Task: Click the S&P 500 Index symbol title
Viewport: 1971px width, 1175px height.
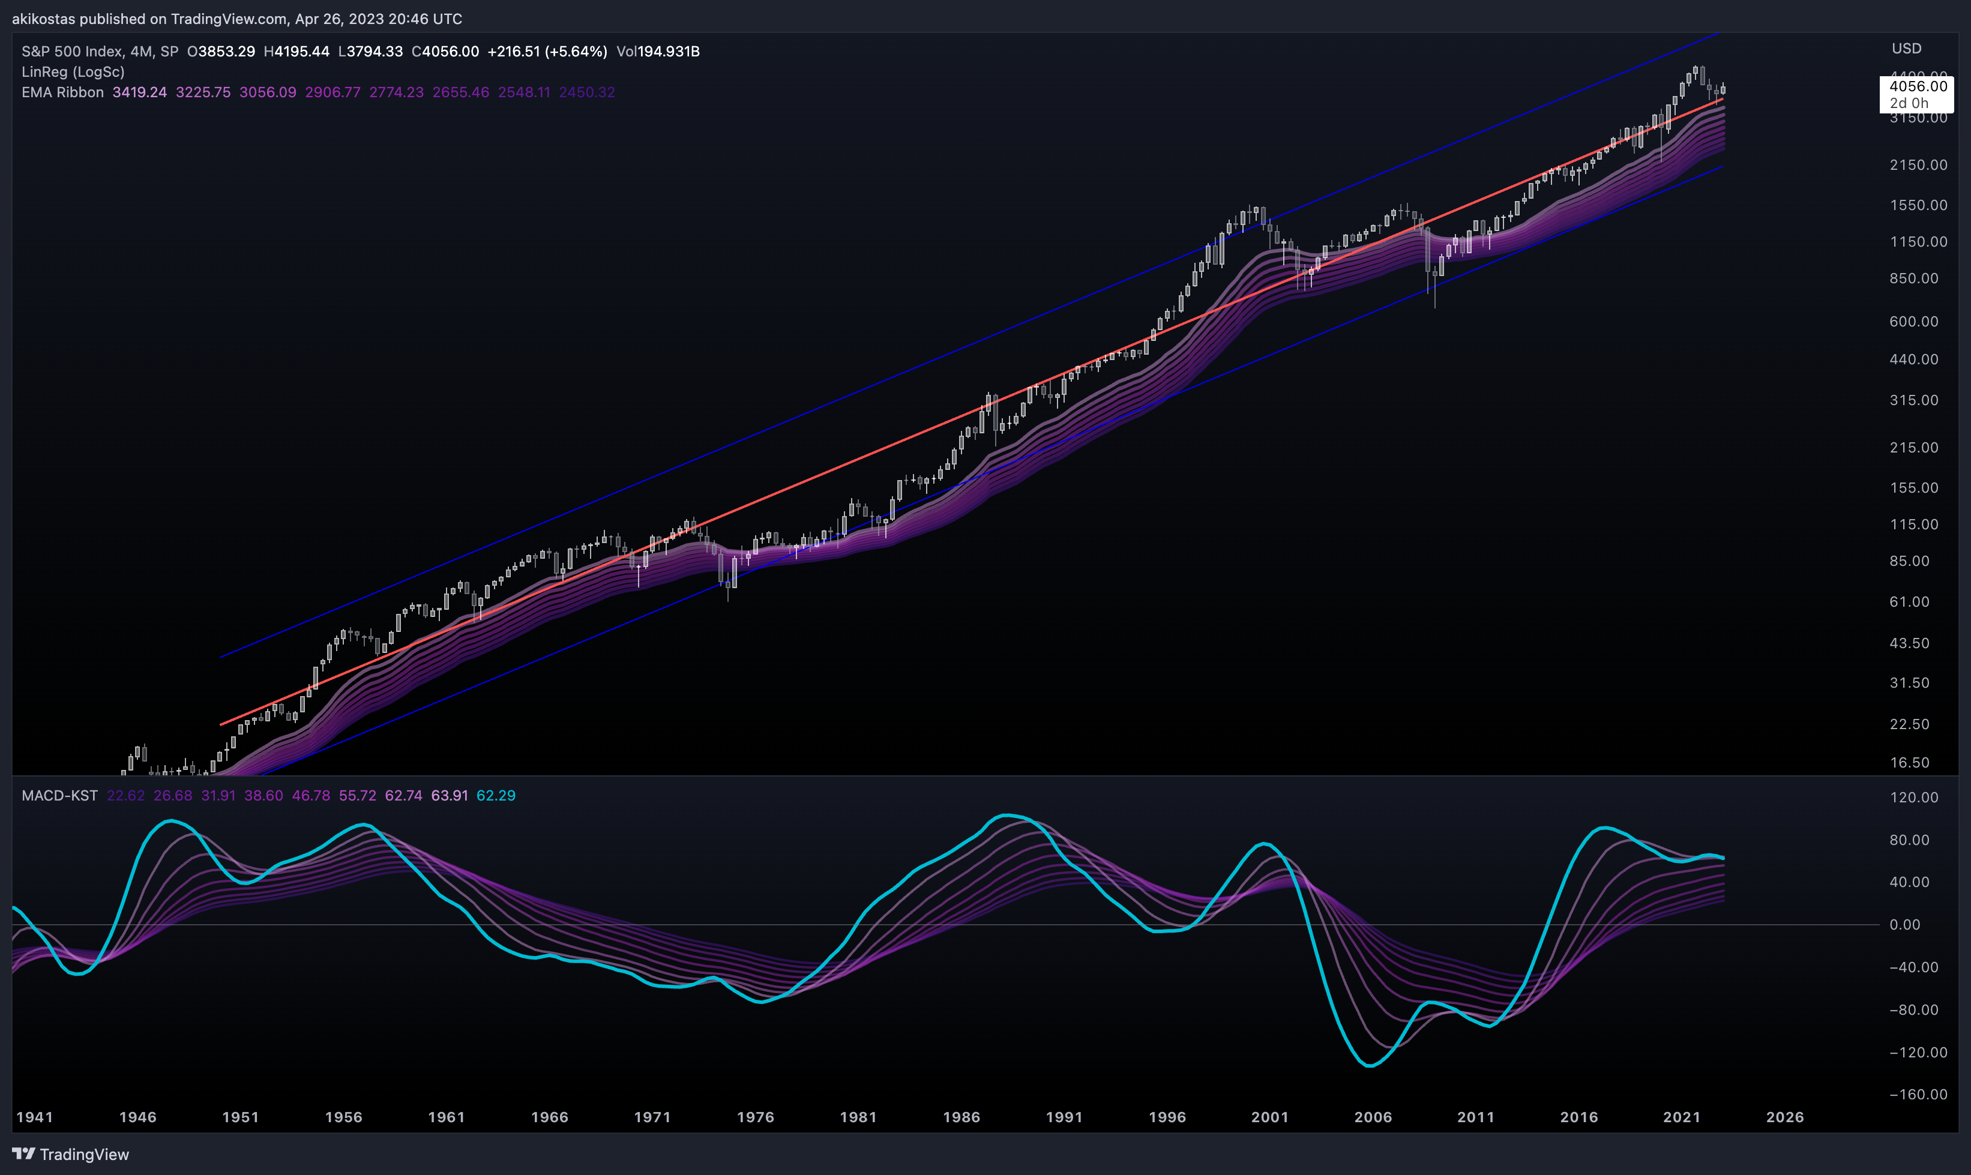Action: [x=100, y=52]
